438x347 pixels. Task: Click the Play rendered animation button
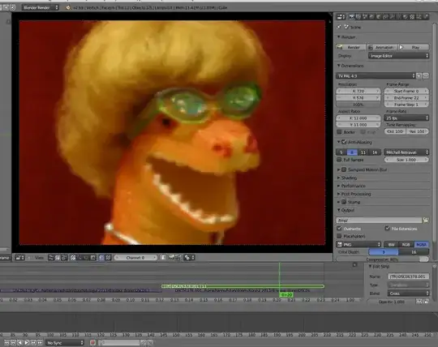point(414,47)
